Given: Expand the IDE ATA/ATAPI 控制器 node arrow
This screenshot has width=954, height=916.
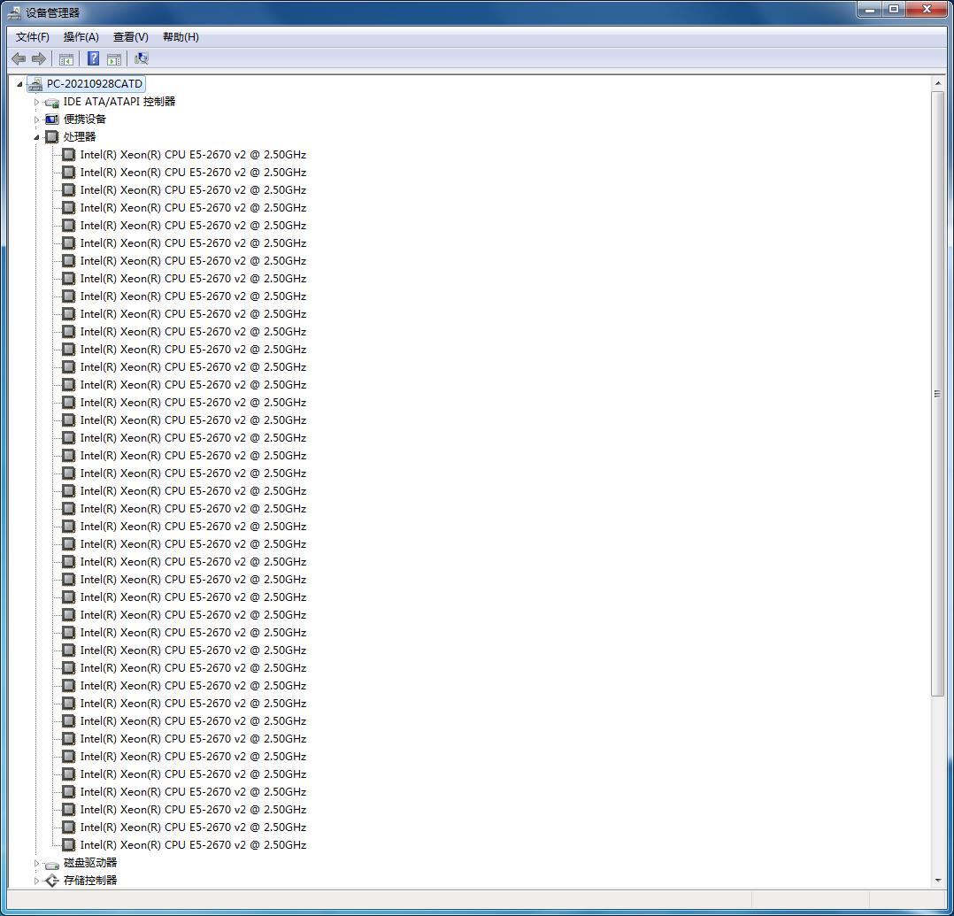Looking at the screenshot, I should tap(36, 103).
